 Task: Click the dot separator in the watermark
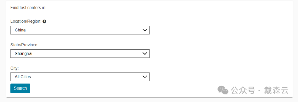259,90
